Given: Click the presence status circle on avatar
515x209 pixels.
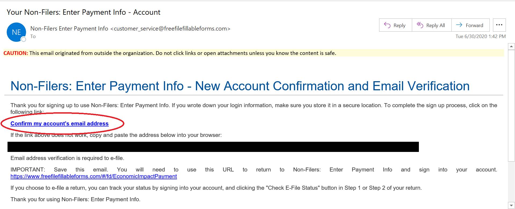Looking at the screenshot, I should tap(24, 39).
